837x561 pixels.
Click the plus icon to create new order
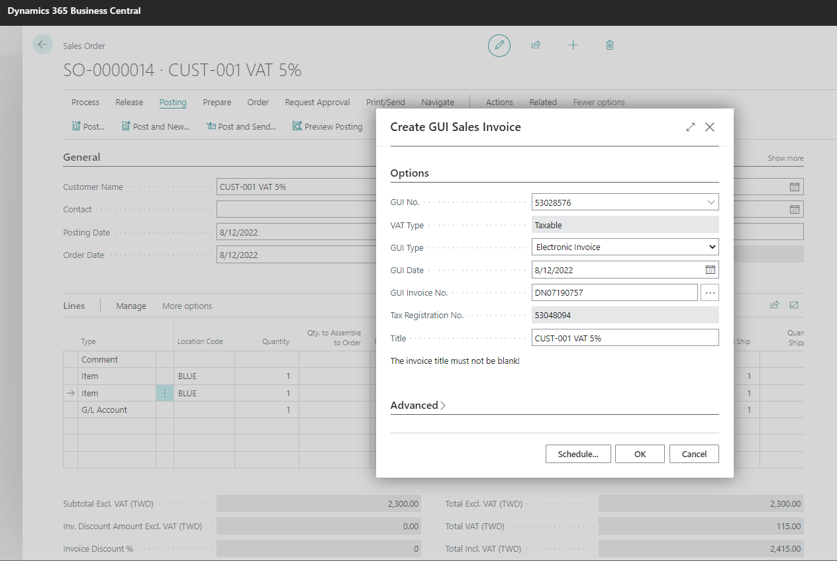point(573,45)
